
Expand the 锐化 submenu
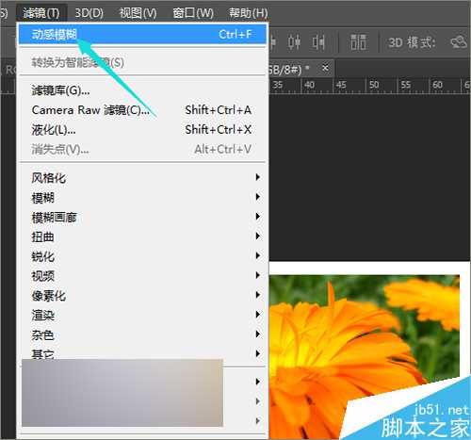pos(142,256)
